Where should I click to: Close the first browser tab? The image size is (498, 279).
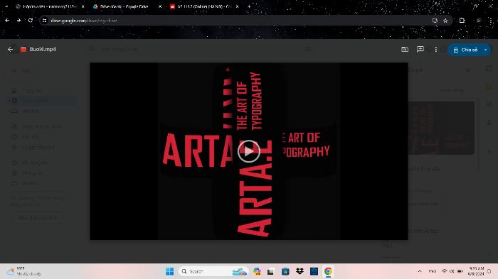coord(83,6)
